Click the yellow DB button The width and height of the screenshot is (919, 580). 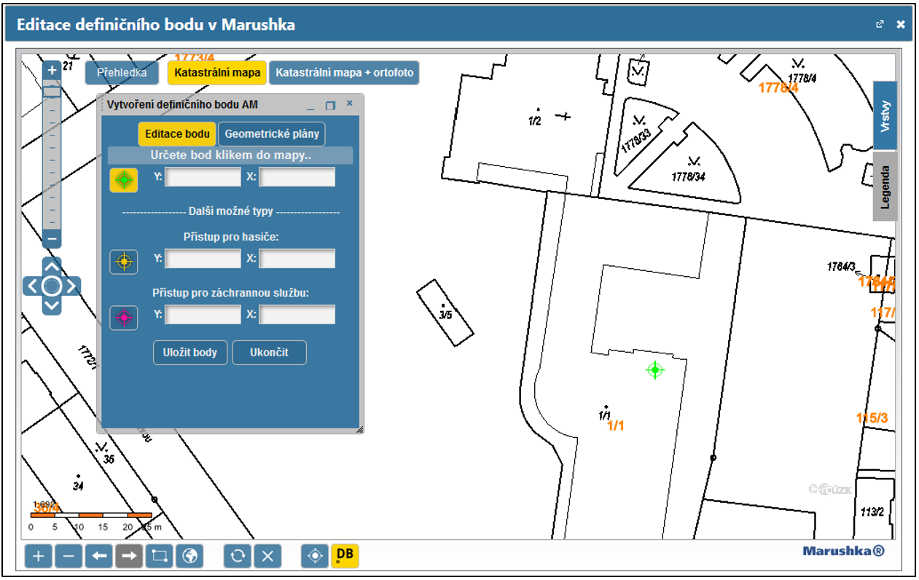[x=345, y=555]
